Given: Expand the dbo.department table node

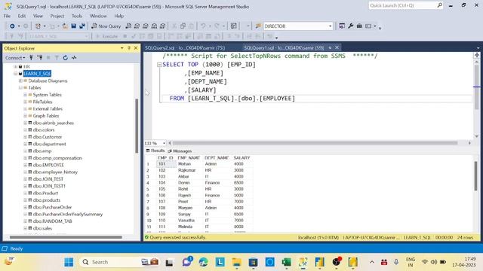Looking at the screenshot, I should pos(25,144).
